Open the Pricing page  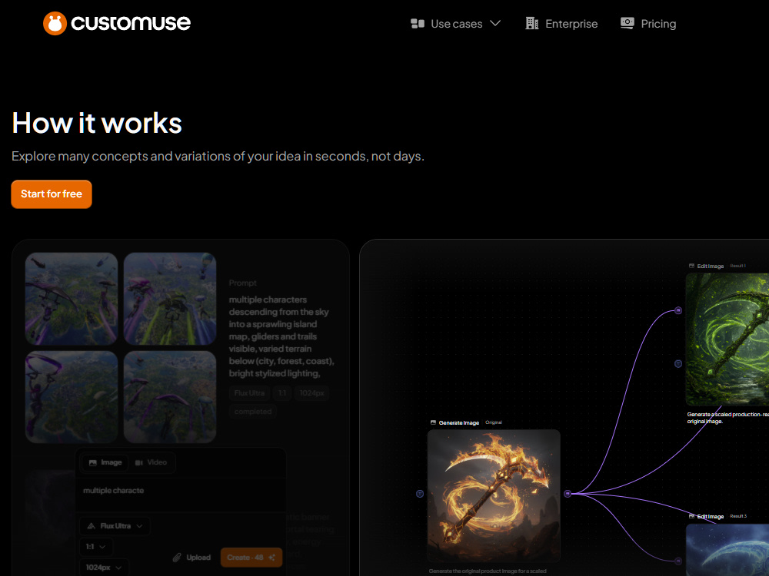tap(648, 24)
